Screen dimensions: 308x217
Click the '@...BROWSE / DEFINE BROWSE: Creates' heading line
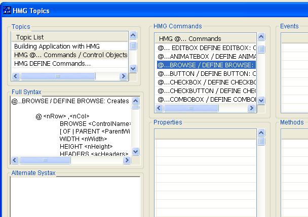(70, 101)
